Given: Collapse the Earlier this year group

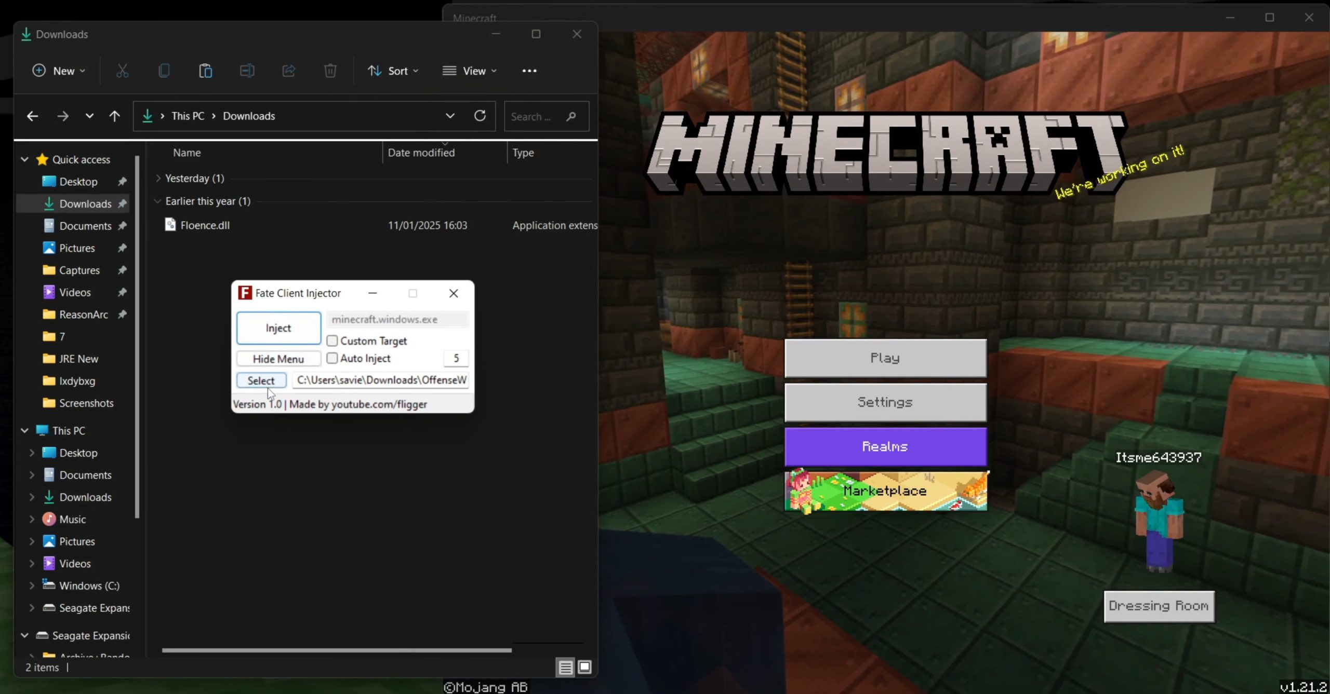Looking at the screenshot, I should point(158,201).
